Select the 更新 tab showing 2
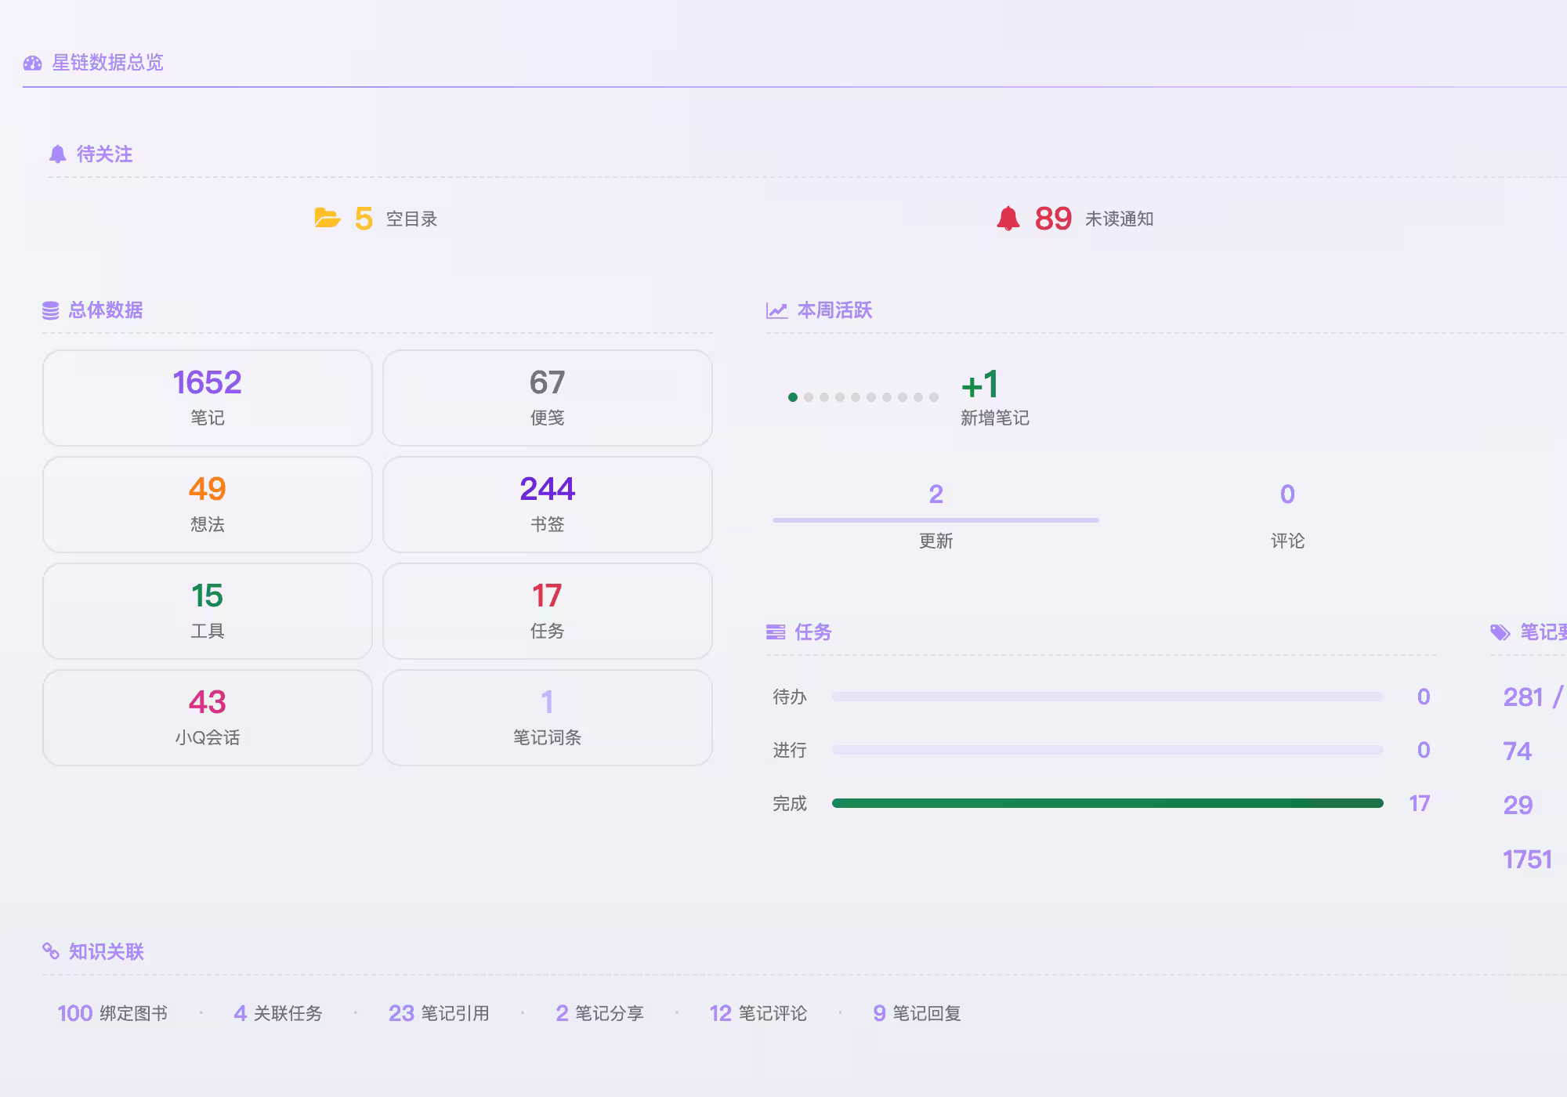 [x=935, y=516]
